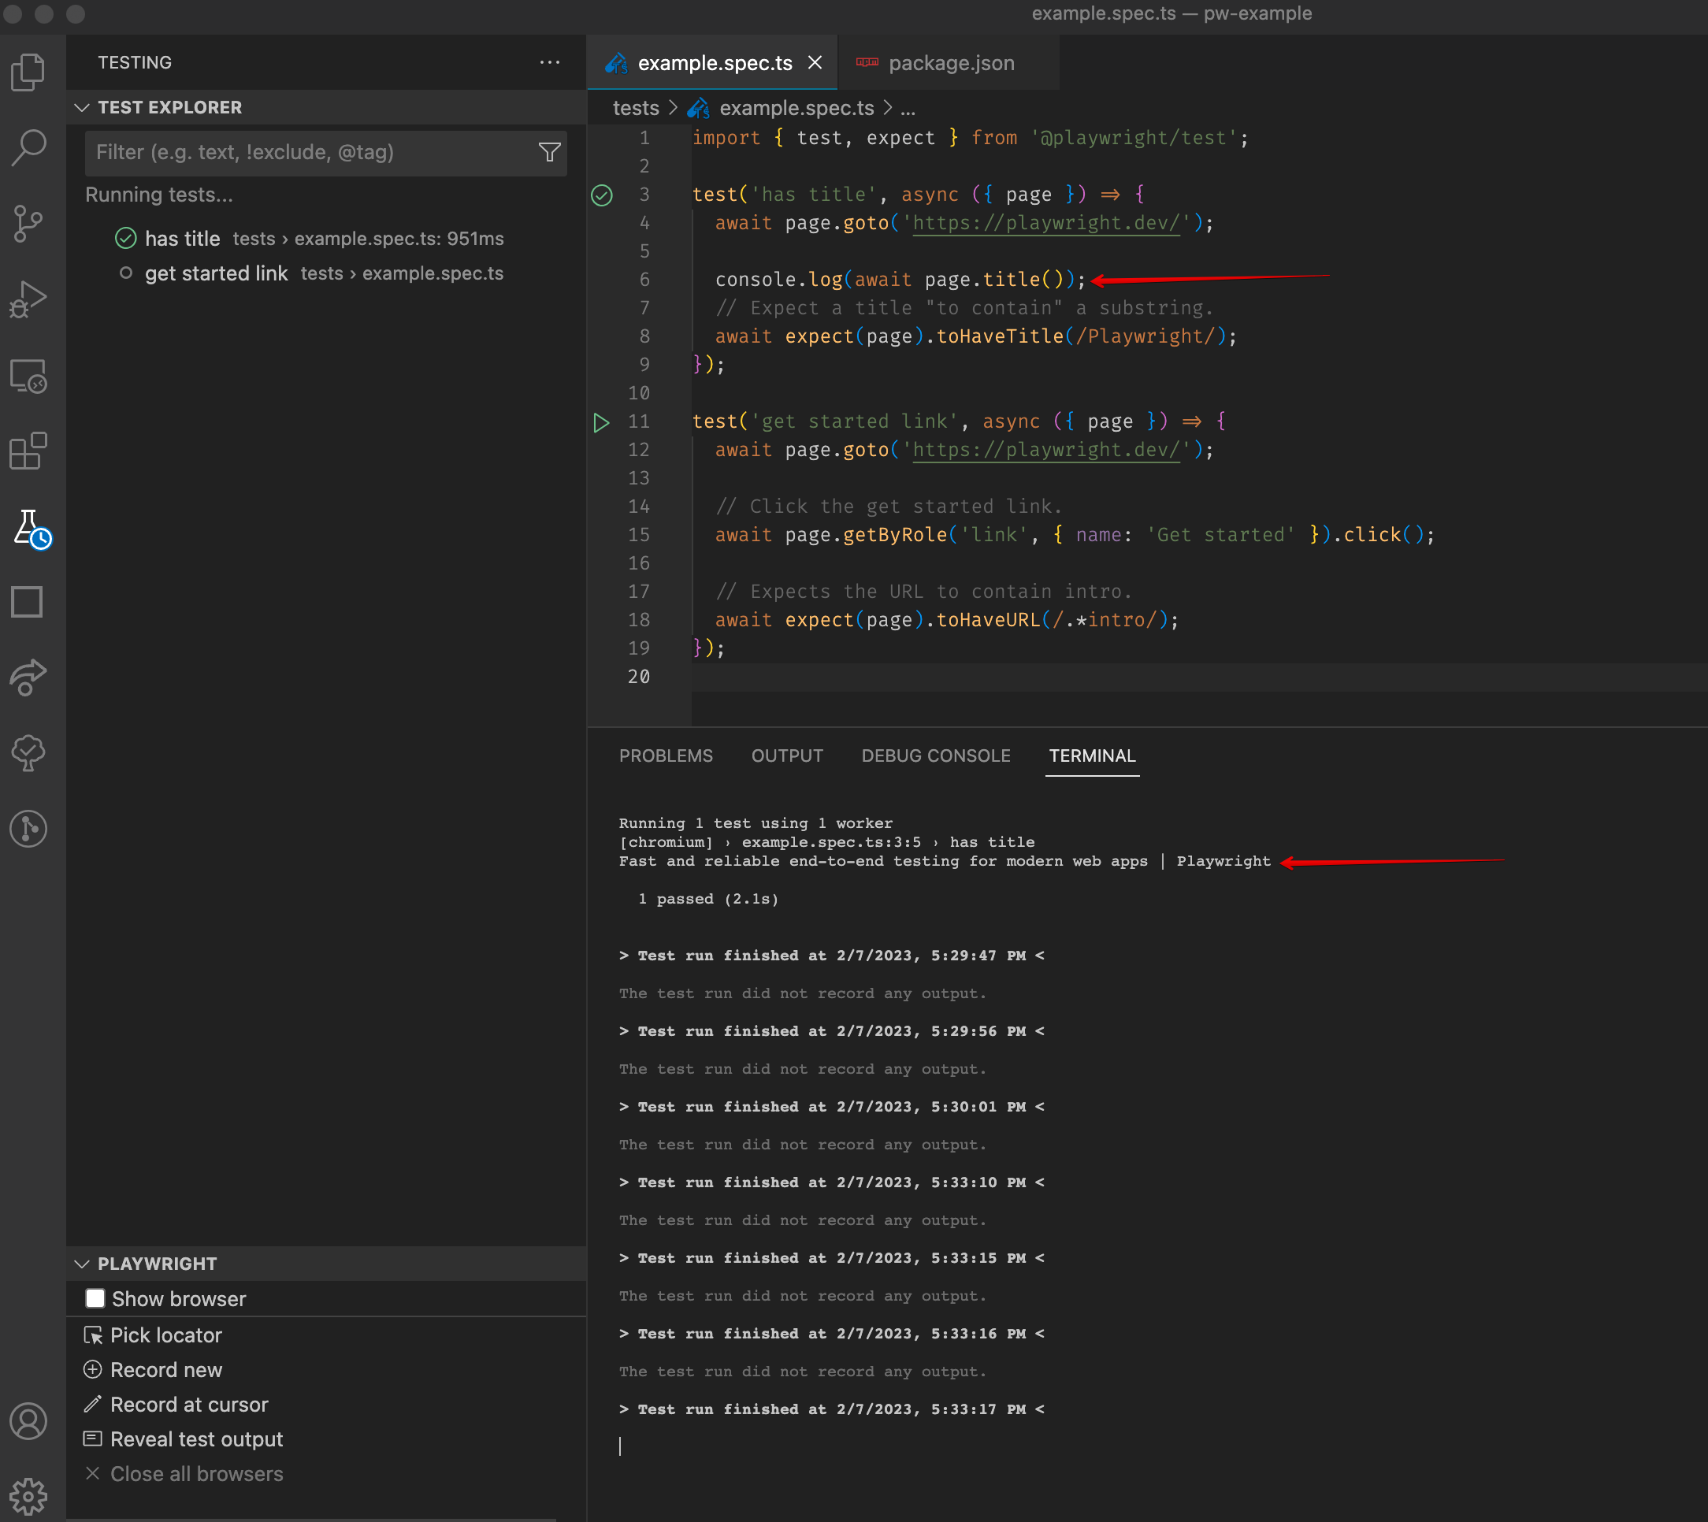Switch to the DEBUG CONSOLE tab
Screen dimensions: 1708x1522
point(936,755)
